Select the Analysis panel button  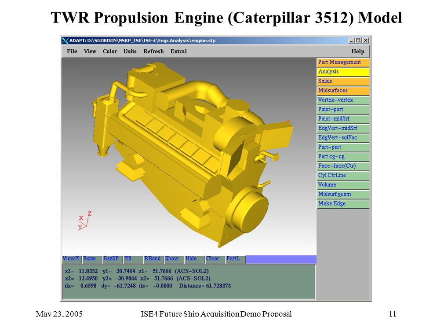click(343, 72)
